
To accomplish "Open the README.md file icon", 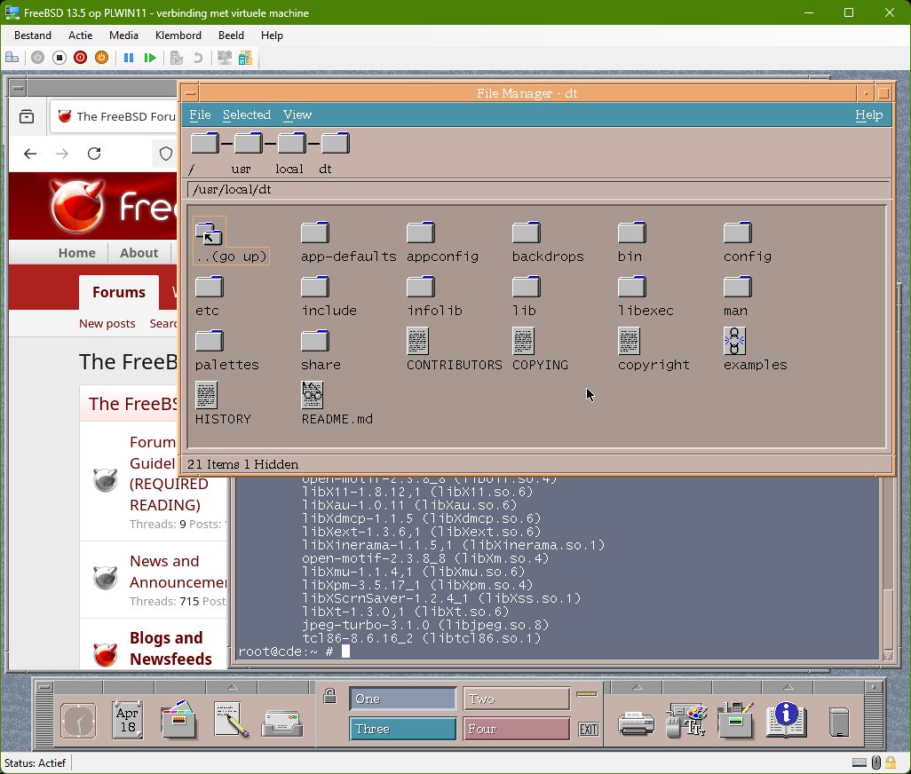I will (x=313, y=395).
